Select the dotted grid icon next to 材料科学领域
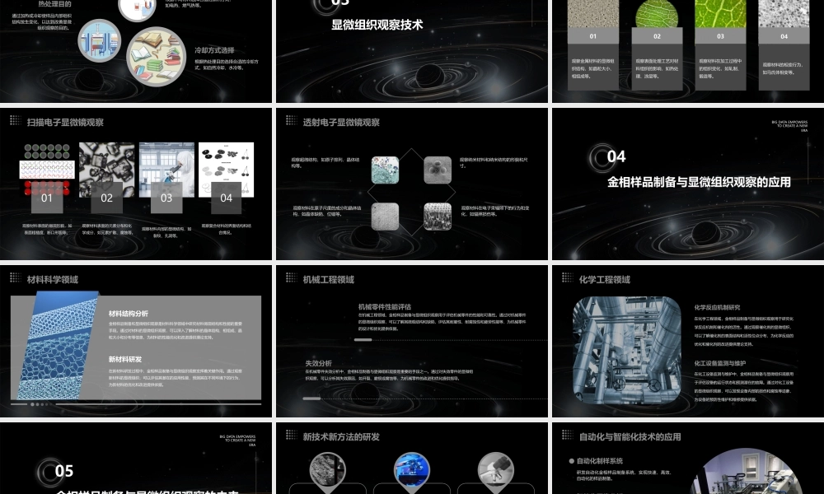 (x=14, y=279)
